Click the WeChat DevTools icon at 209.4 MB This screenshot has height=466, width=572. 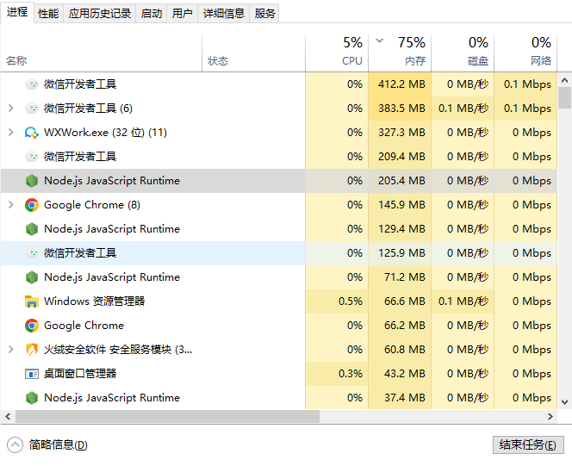point(32,157)
